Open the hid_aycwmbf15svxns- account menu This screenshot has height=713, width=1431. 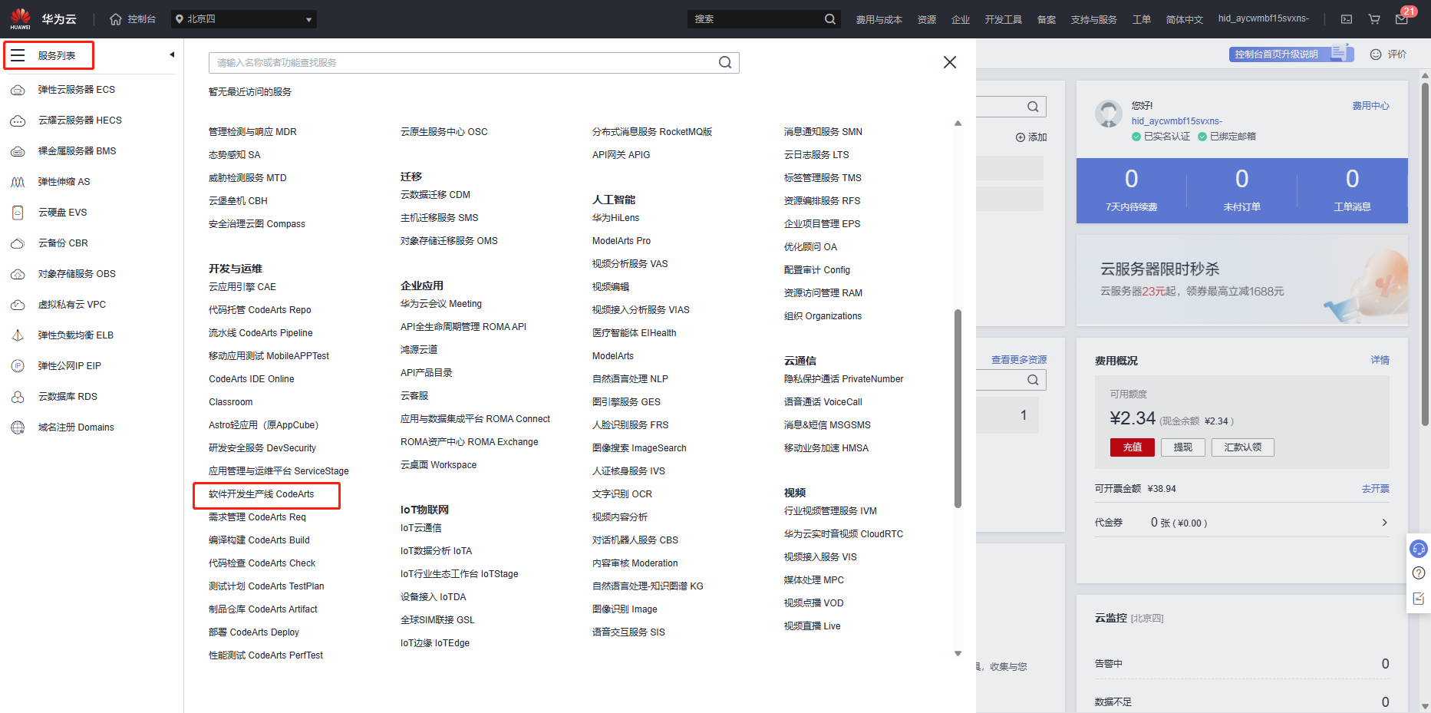(x=1264, y=18)
